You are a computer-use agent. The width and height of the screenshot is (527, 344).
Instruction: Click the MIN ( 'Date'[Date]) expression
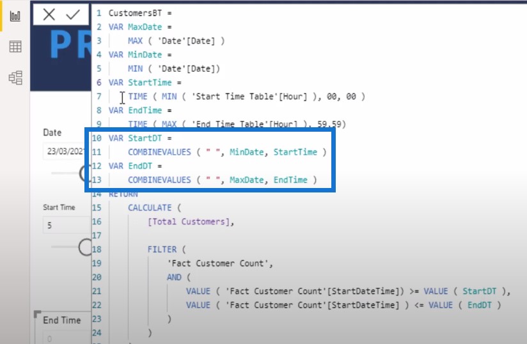coord(174,68)
